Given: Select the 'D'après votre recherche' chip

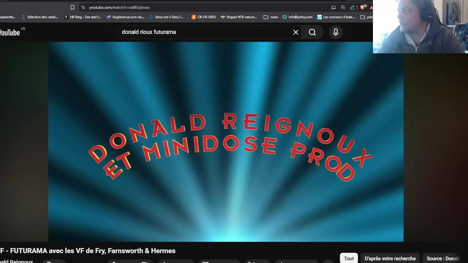Looking at the screenshot, I should point(390,258).
